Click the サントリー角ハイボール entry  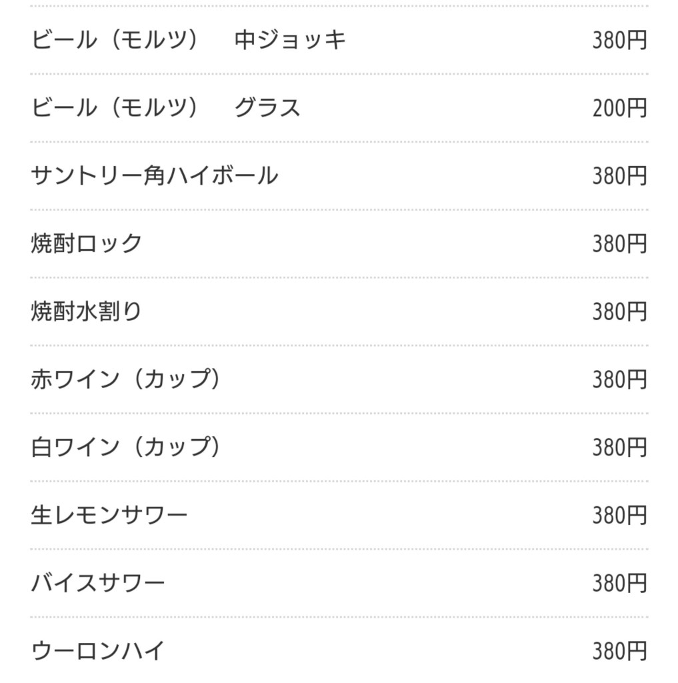coord(155,176)
